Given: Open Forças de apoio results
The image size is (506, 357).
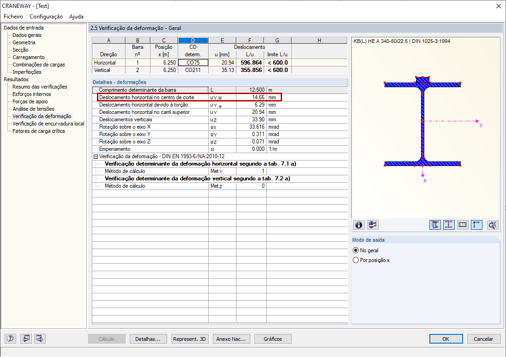Looking at the screenshot, I should coord(30,101).
